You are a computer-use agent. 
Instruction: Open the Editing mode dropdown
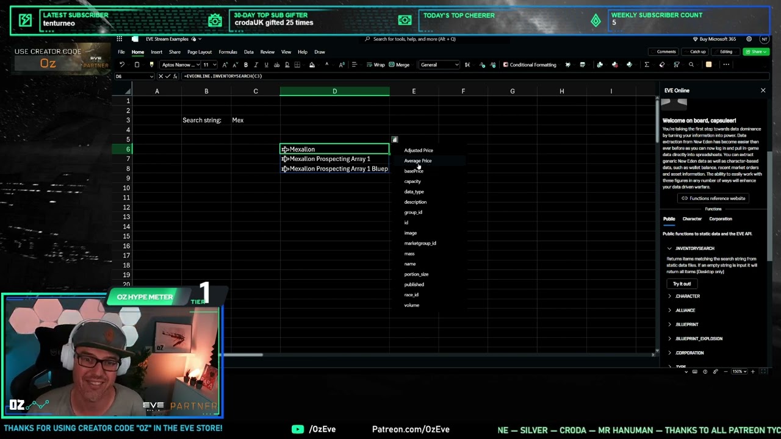pyautogui.click(x=725, y=52)
